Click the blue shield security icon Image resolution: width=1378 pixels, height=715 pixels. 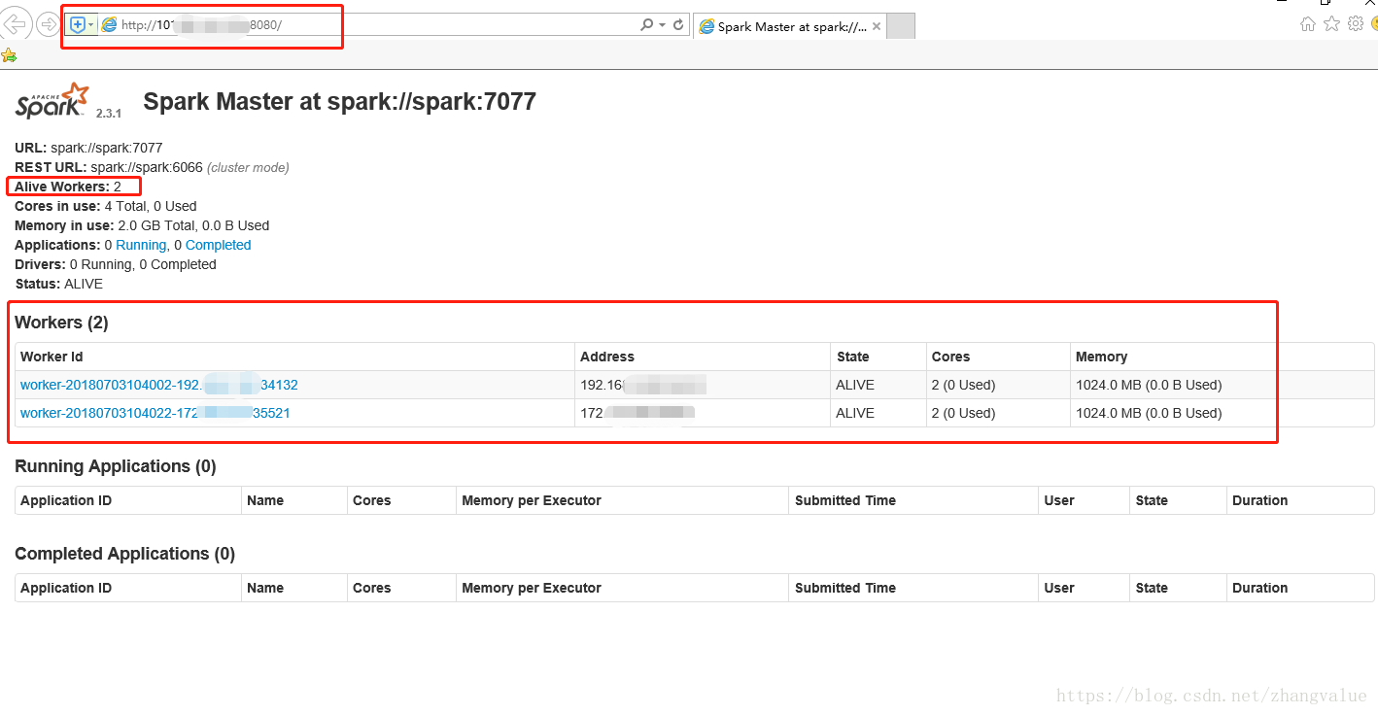(x=78, y=24)
